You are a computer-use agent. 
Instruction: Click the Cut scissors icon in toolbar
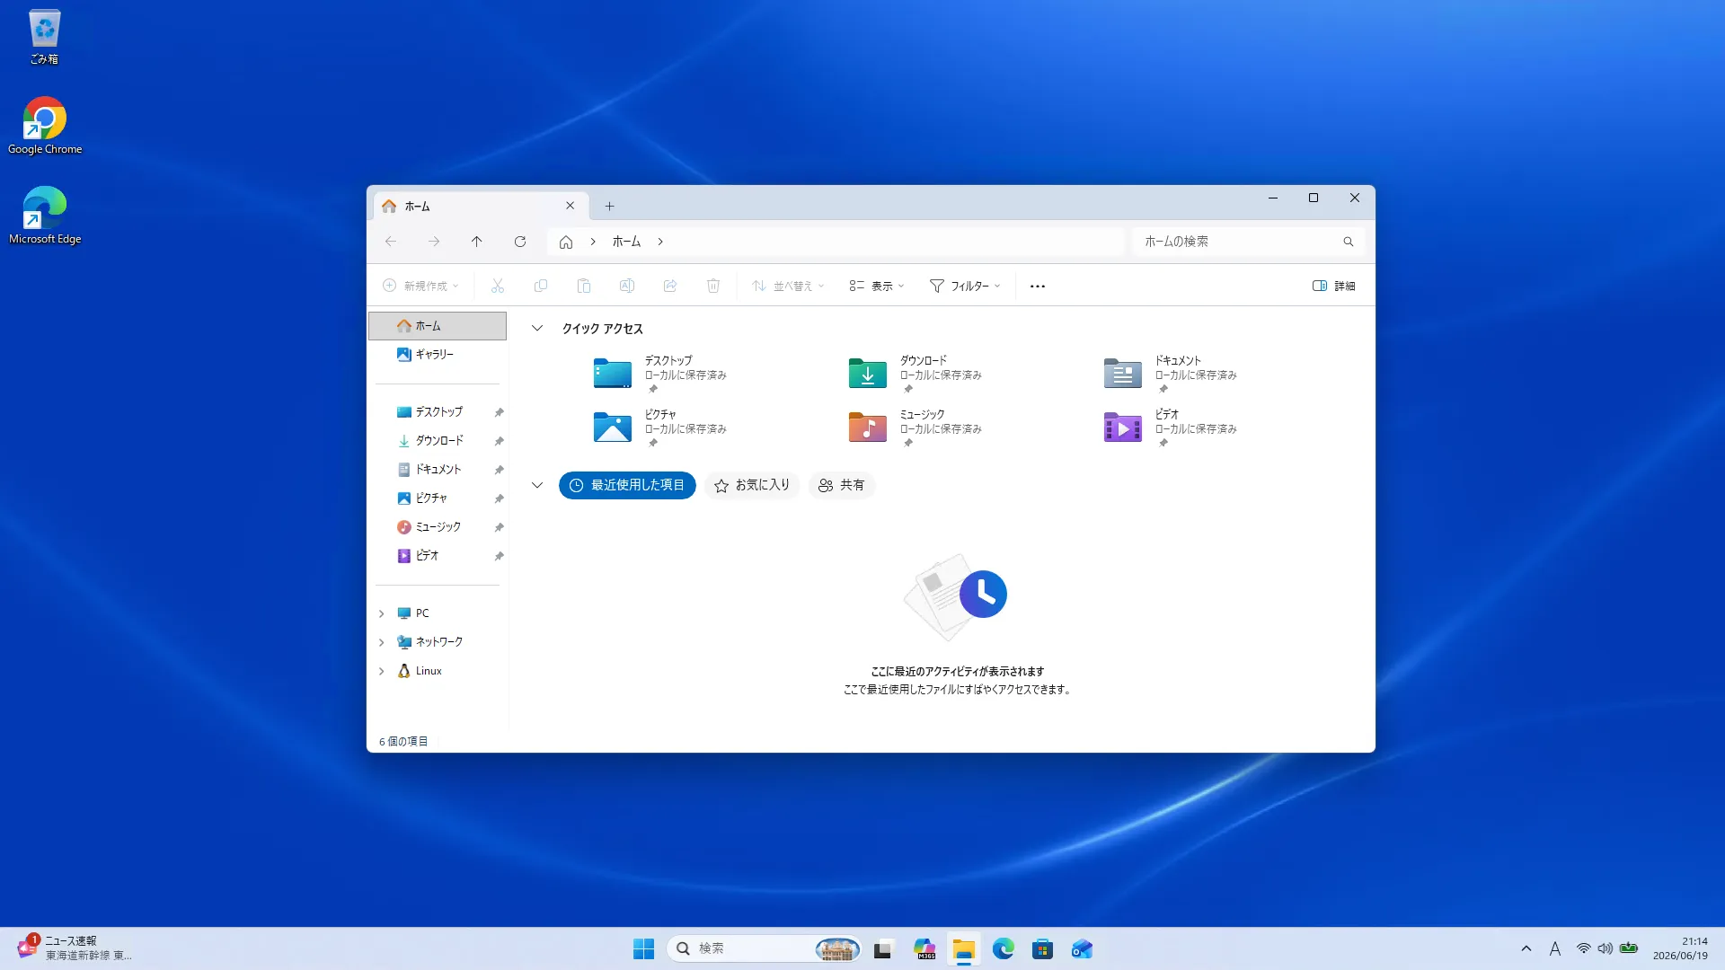point(497,286)
